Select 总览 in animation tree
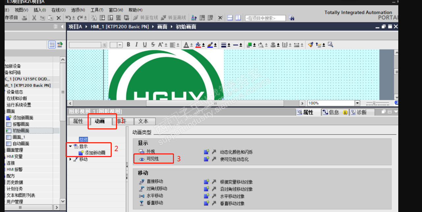This screenshot has height=212, width=422. tap(83, 140)
